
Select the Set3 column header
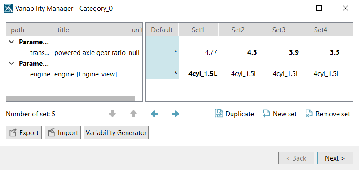tap(279, 30)
